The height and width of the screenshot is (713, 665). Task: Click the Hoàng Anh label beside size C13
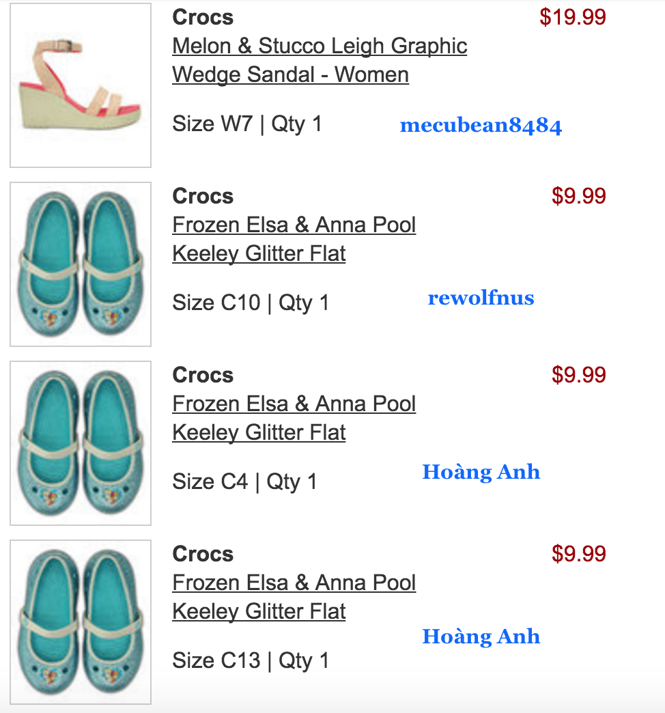tap(481, 636)
